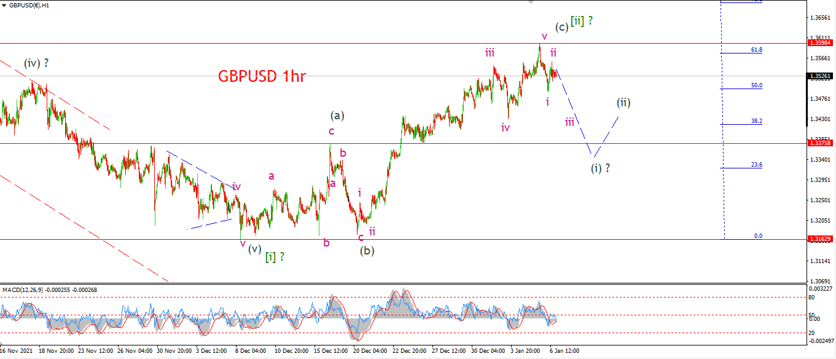
Task: Select the green [i] ? wave label
Action: (x=275, y=257)
